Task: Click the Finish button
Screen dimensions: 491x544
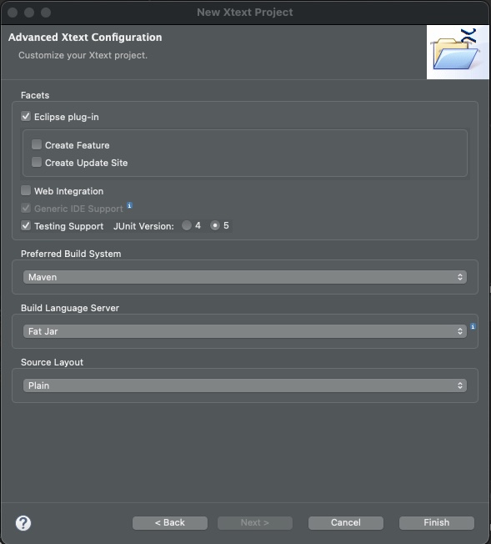Action: (437, 523)
